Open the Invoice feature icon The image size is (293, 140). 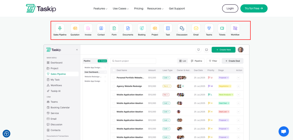tap(88, 28)
